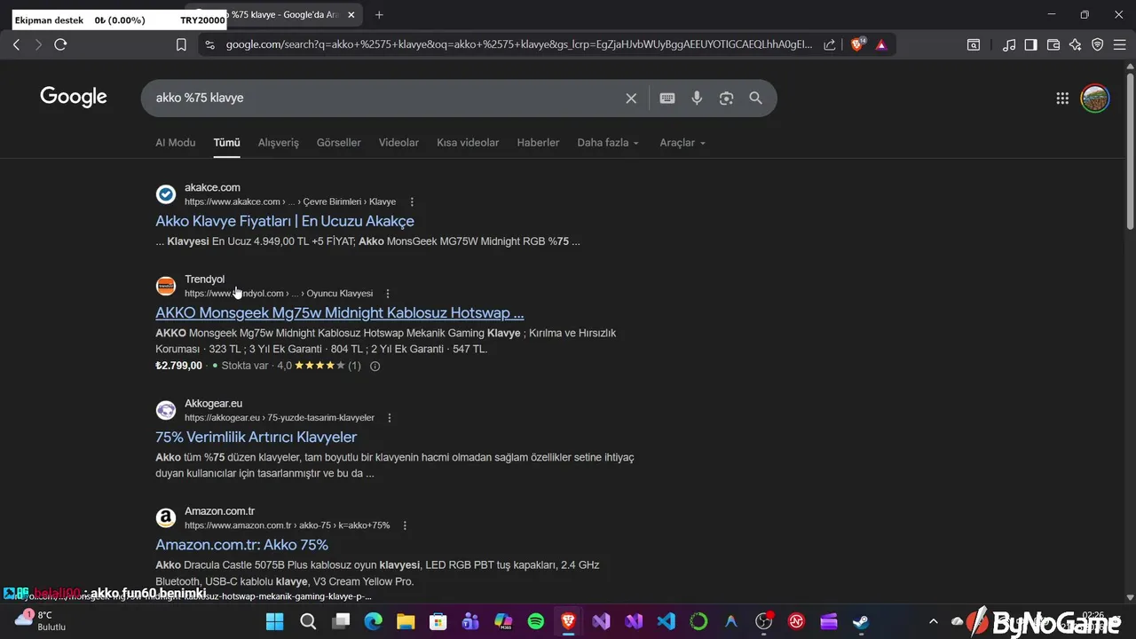Open the tab search icon in toolbar
This screenshot has height=639, width=1136.
(974, 44)
